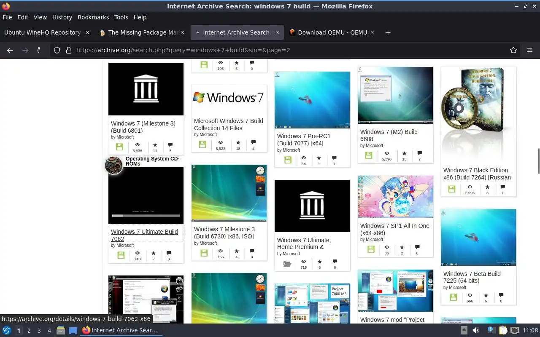The image size is (540, 337).
Task: Click reviews bubble on Build Collection card
Action: (253, 142)
